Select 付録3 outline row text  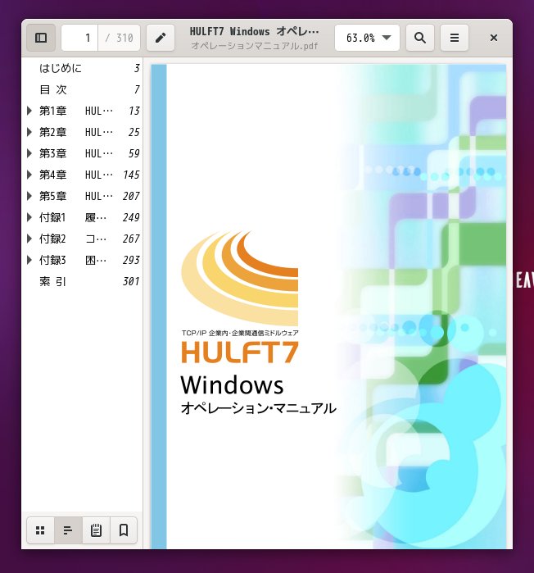click(x=73, y=260)
